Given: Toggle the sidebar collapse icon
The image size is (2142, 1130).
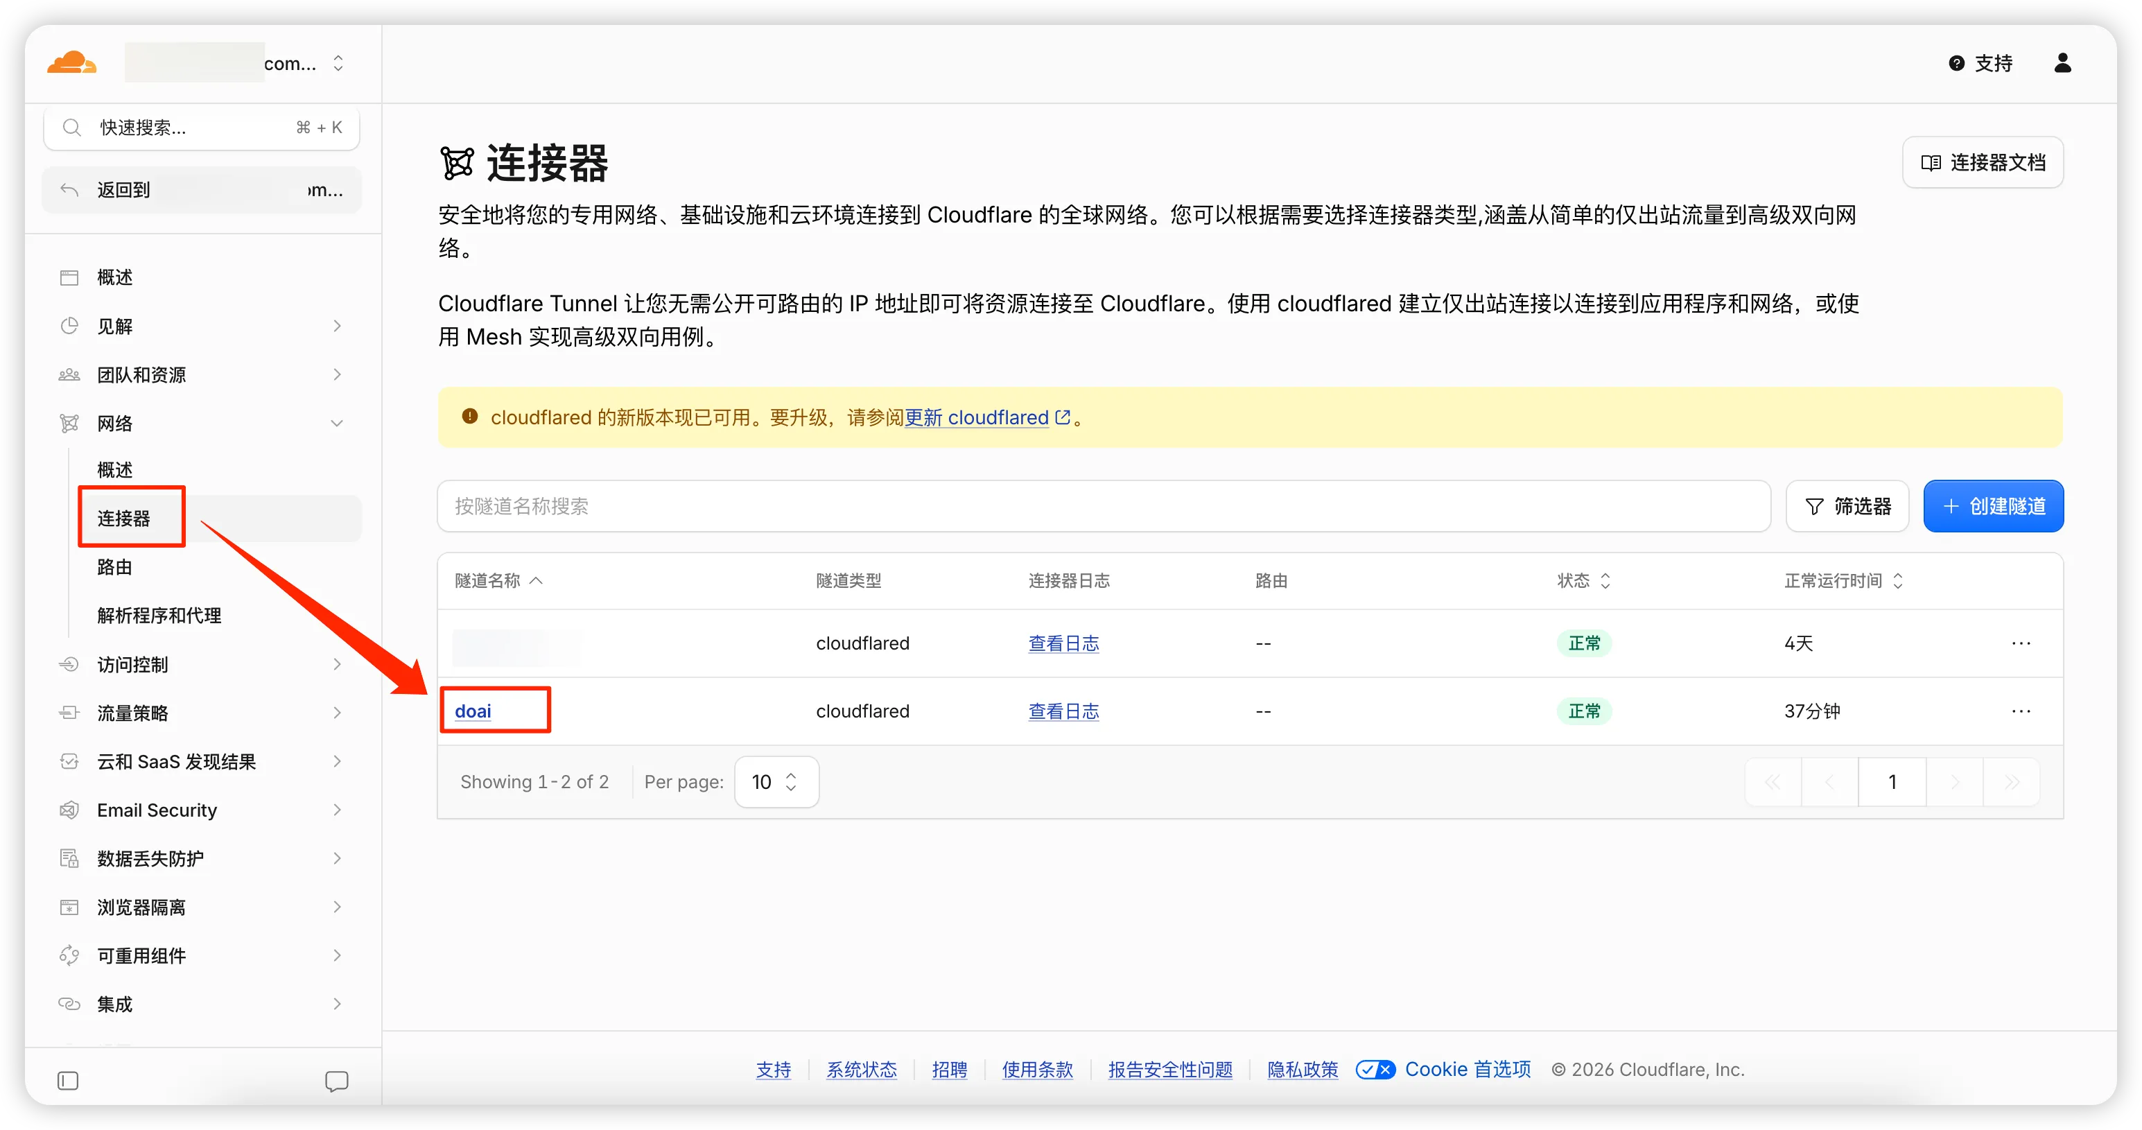Looking at the screenshot, I should (x=68, y=1080).
